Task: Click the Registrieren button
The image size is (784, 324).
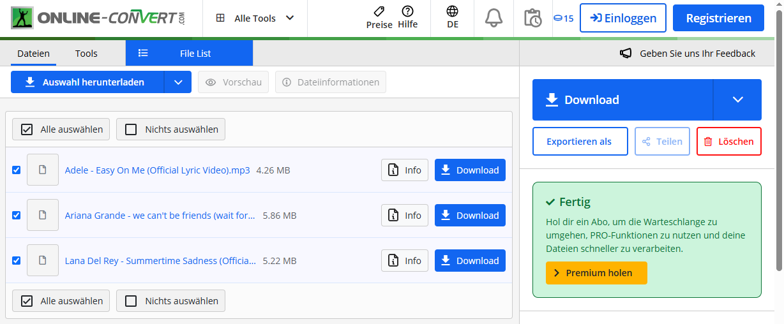Action: click(x=718, y=18)
